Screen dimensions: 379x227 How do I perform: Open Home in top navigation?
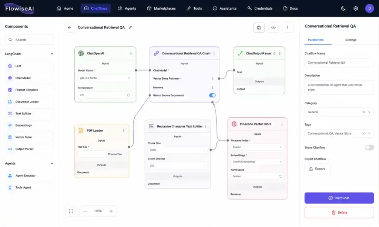(x=65, y=9)
